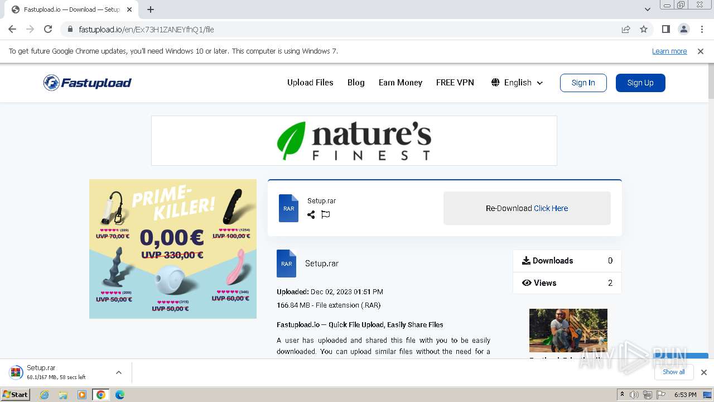Open the FREE VPN page
The height and width of the screenshot is (402, 714).
[x=455, y=83]
